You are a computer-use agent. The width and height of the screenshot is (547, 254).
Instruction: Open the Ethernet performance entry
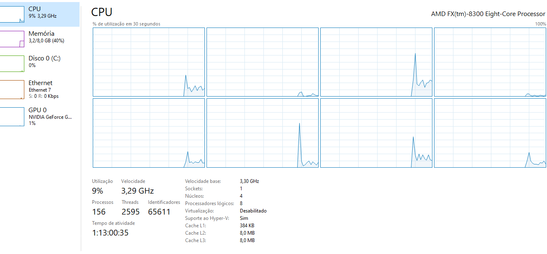tap(40, 89)
